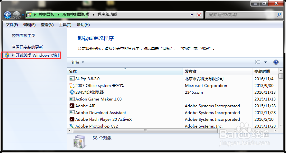Click publisher Adobe Systems, Inc.
Screen dimensions: 286x153
(x=204, y=126)
